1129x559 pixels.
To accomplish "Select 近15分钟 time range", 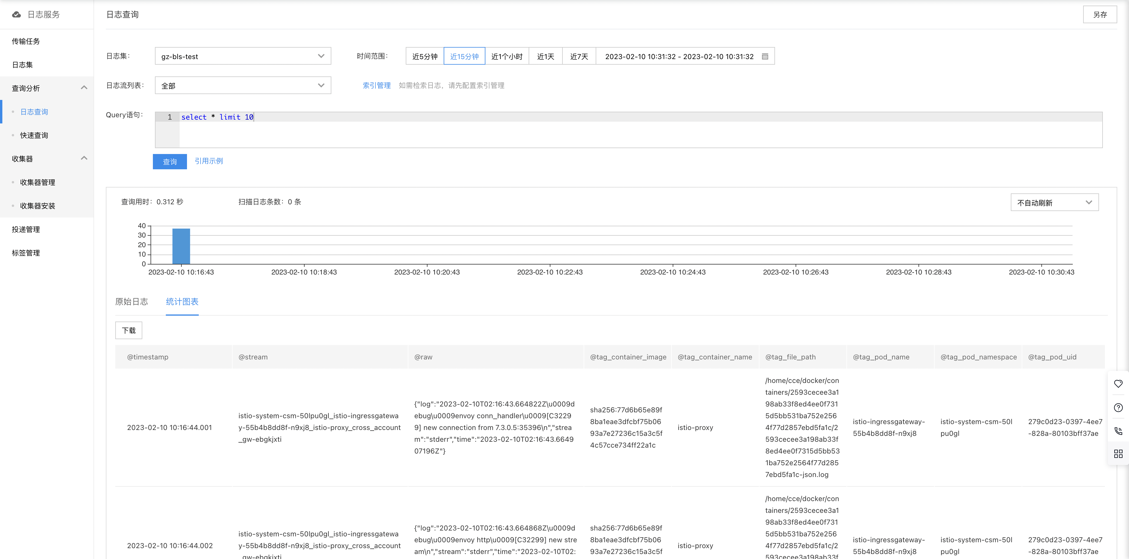I will [464, 56].
